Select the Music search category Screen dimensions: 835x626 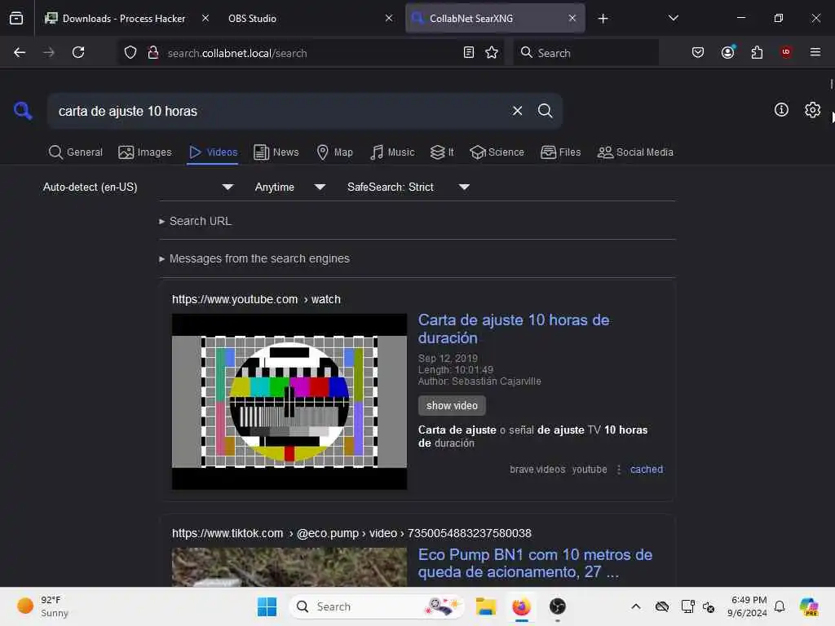coord(392,152)
